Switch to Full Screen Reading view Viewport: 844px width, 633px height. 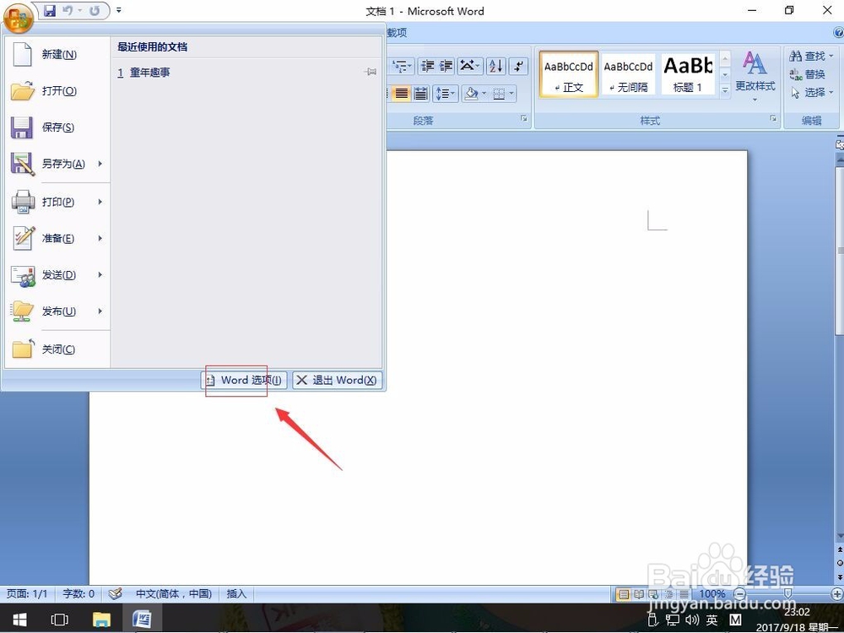(x=638, y=594)
